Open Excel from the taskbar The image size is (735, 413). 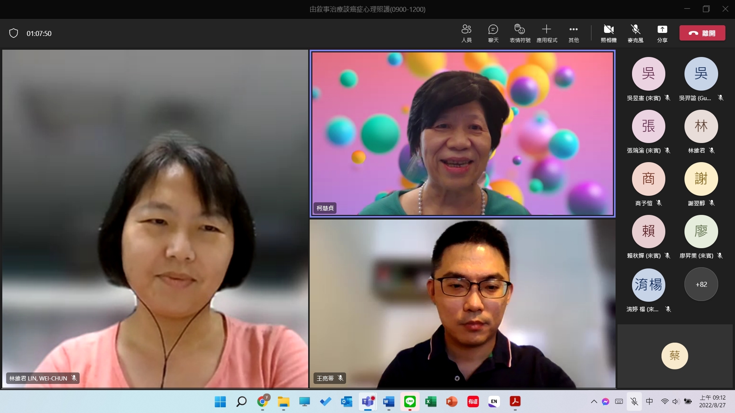[x=431, y=402]
